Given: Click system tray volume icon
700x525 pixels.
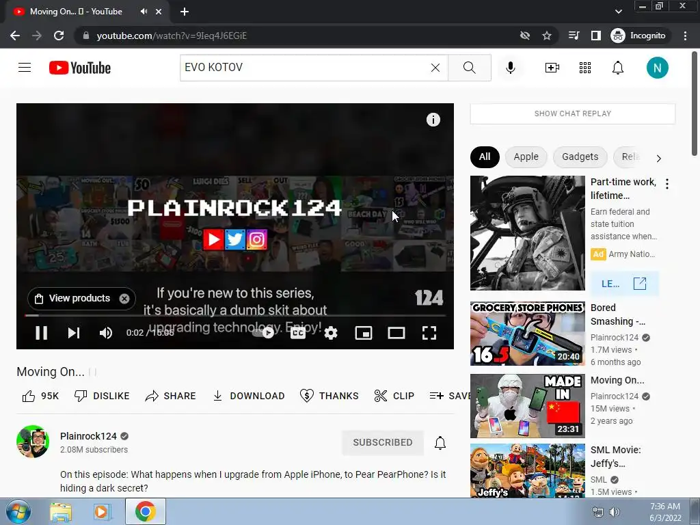Looking at the screenshot, I should pyautogui.click(x=615, y=512).
